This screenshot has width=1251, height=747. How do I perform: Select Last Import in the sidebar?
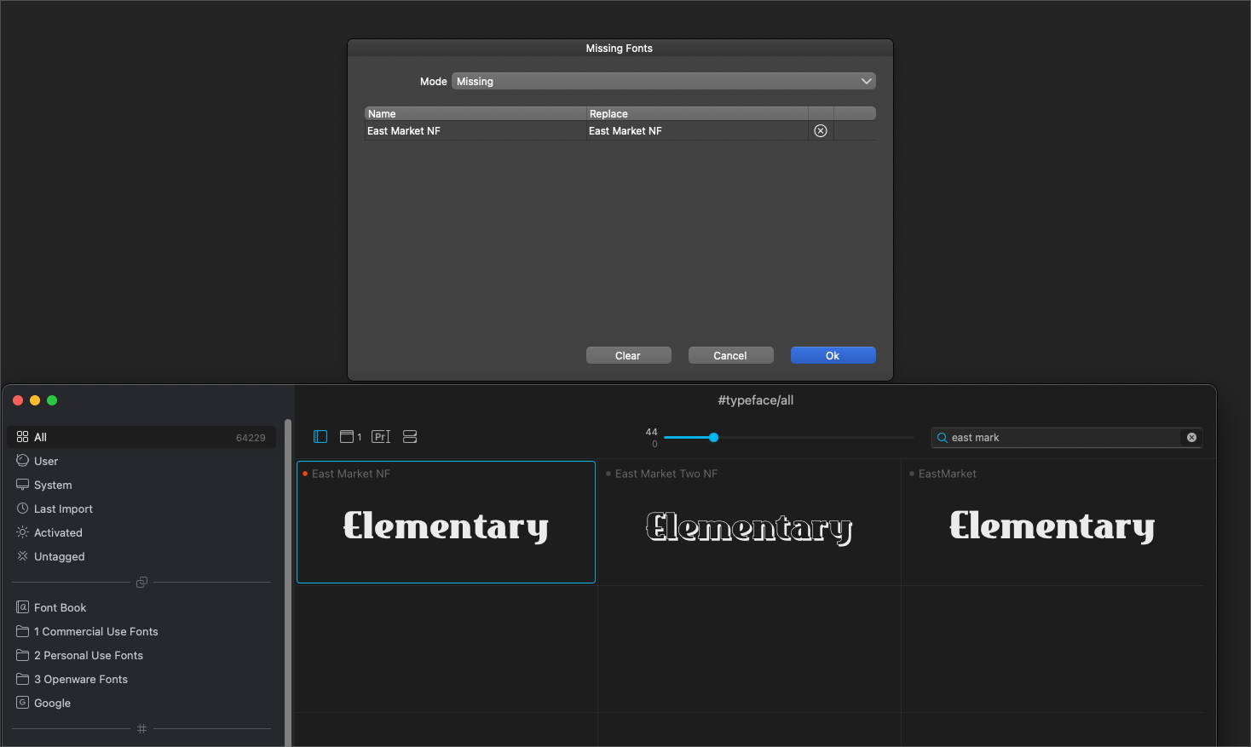coord(63,509)
